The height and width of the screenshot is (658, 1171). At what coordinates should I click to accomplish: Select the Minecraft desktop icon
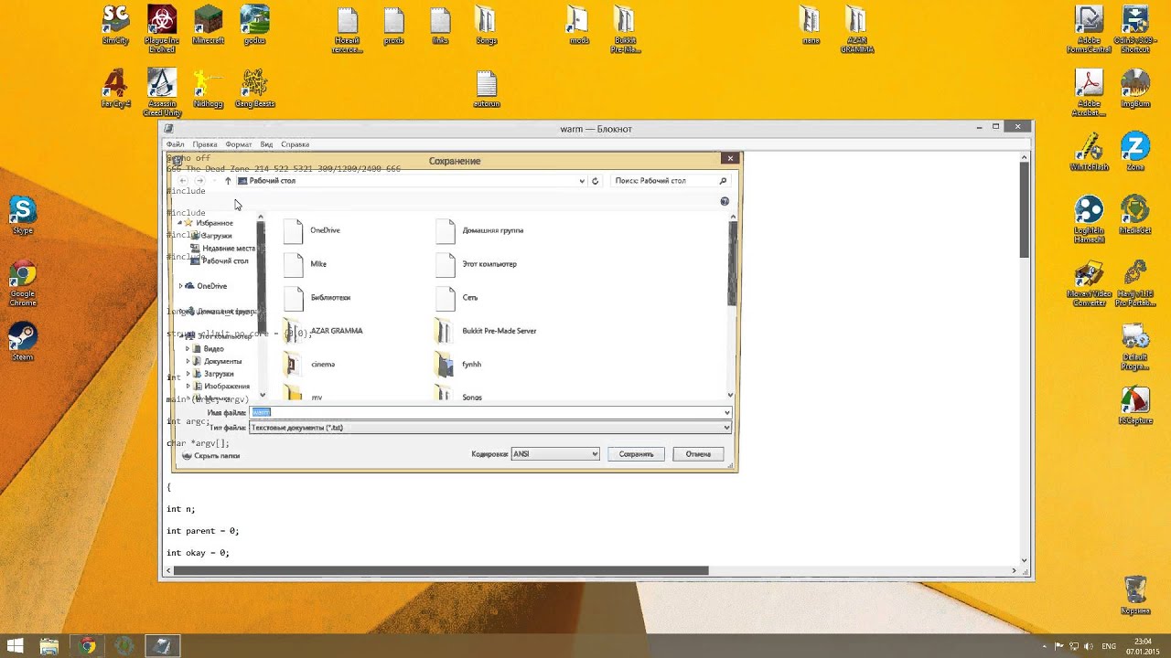(208, 25)
